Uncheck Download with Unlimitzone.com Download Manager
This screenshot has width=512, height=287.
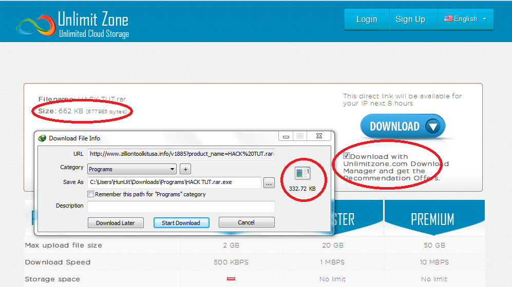347,156
